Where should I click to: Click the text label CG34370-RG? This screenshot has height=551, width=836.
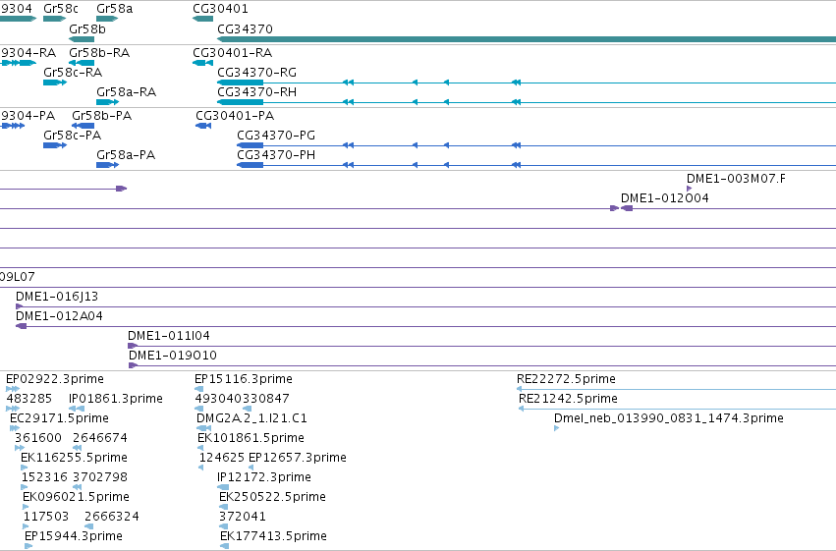coord(257,72)
